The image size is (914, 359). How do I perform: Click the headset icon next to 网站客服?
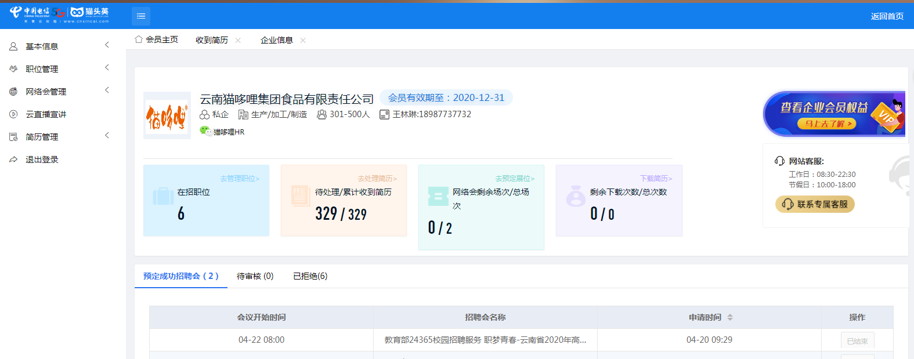click(779, 161)
